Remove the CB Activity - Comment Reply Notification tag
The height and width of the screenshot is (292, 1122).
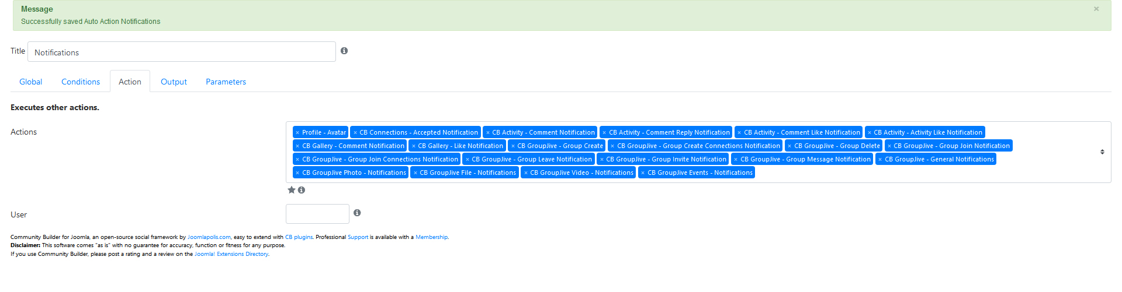604,133
